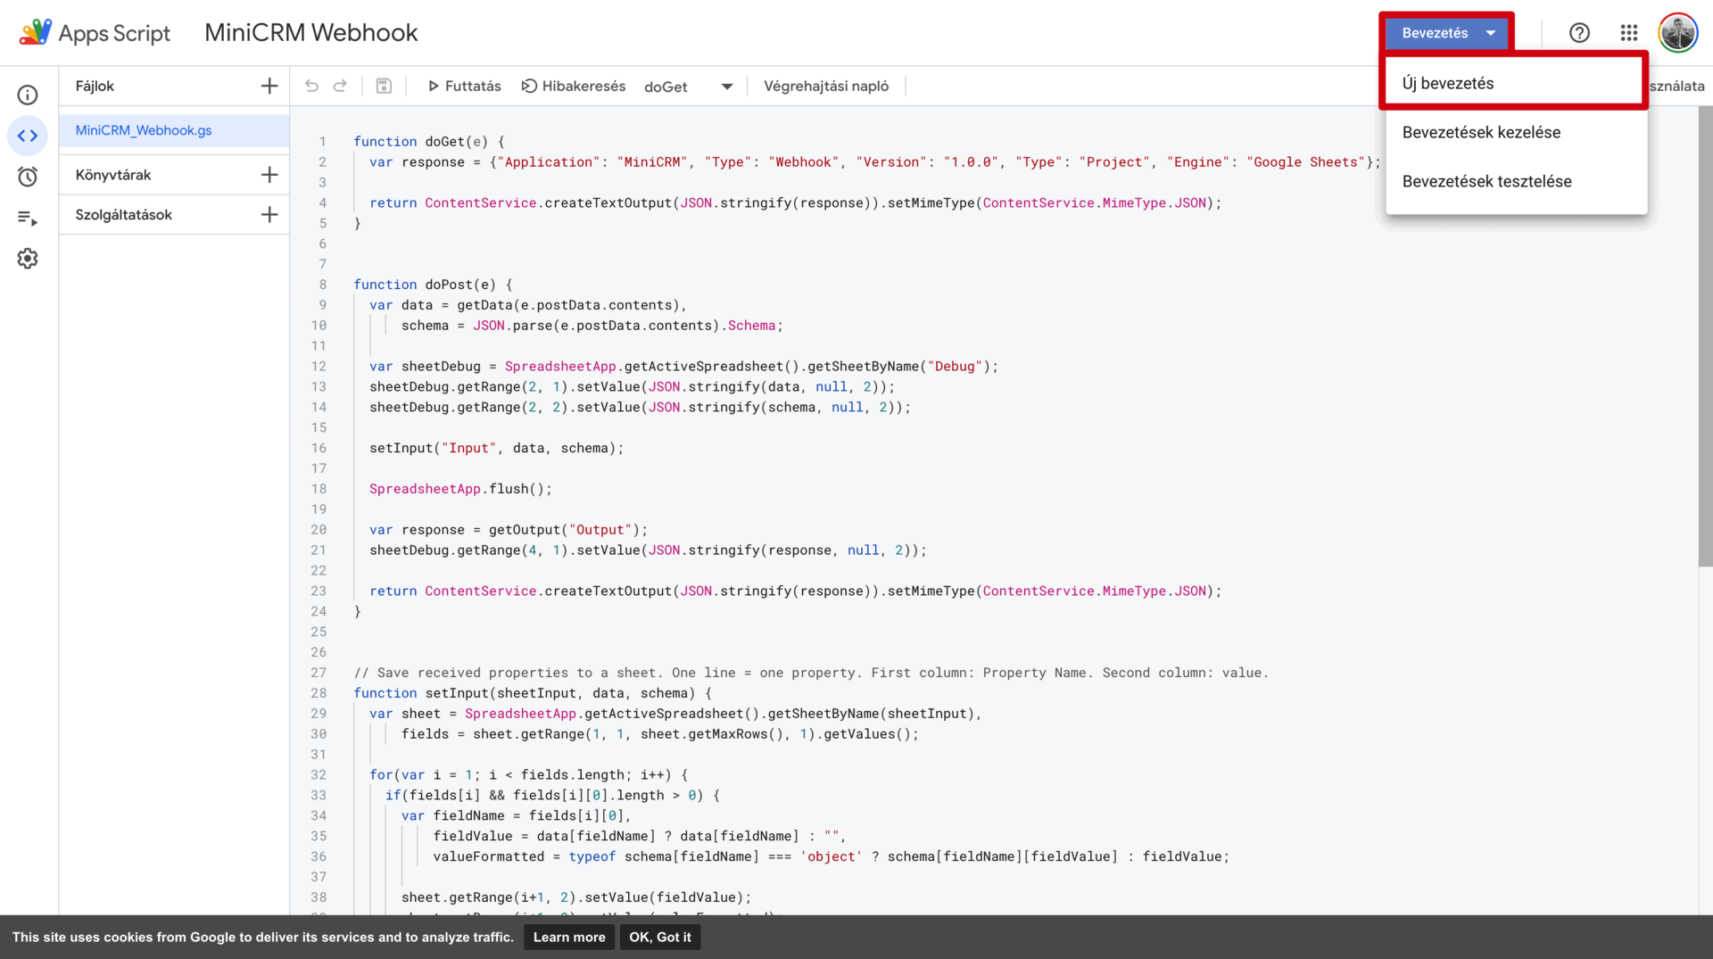Click the "Output" string on line 20

(600, 530)
